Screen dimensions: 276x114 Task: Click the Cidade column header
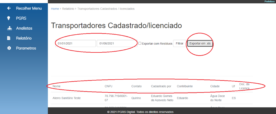(215, 86)
